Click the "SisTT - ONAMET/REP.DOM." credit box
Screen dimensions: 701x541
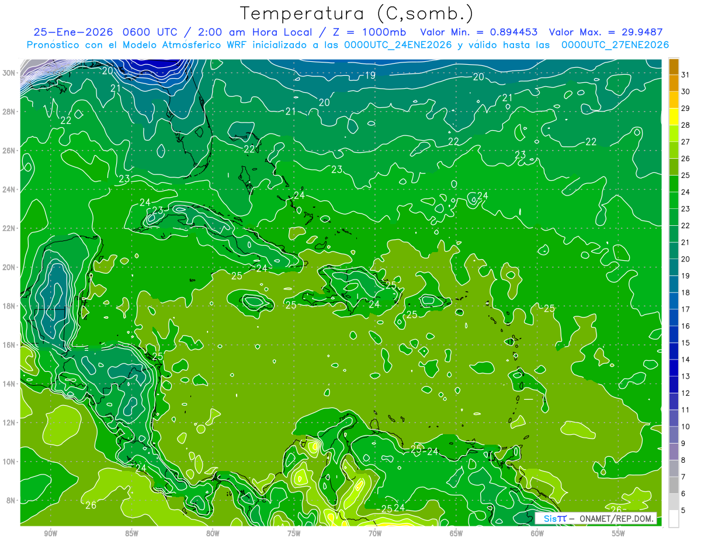click(x=595, y=518)
